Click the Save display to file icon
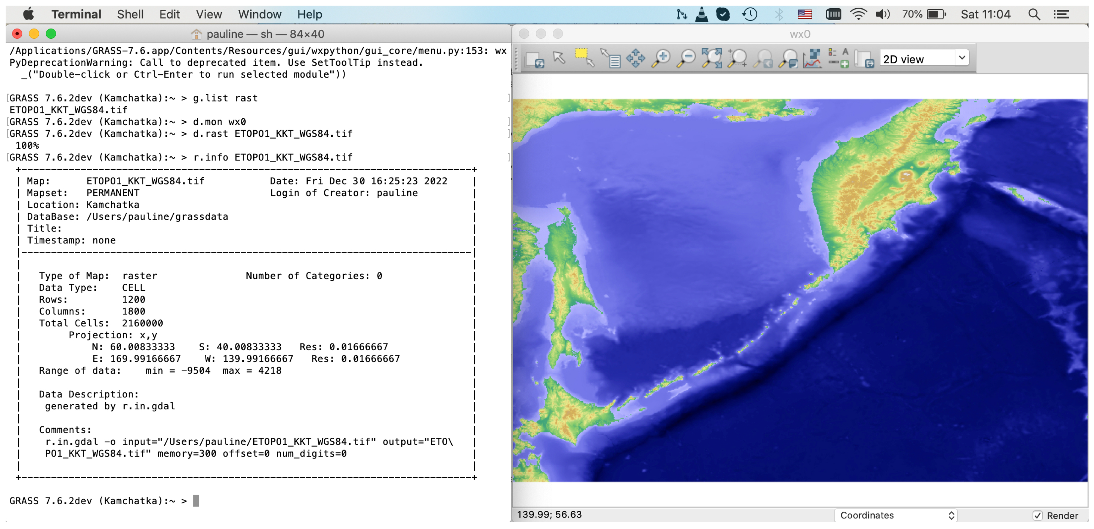Viewport: 1094px width, 529px height. point(864,59)
